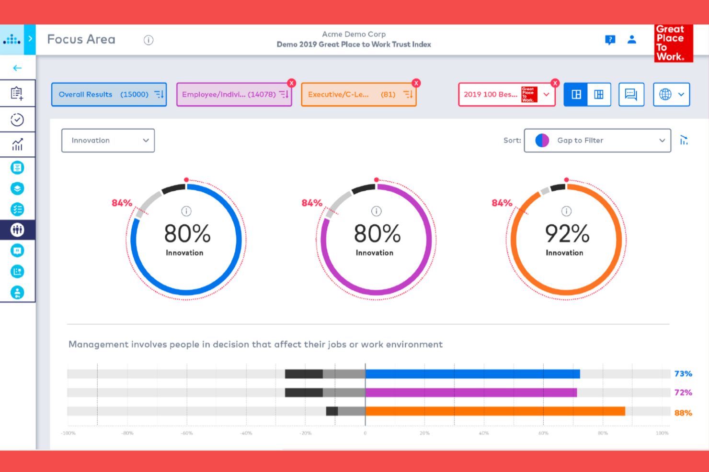Toggle the multi-column grid layout view
Image resolution: width=709 pixels, height=472 pixels.
599,94
